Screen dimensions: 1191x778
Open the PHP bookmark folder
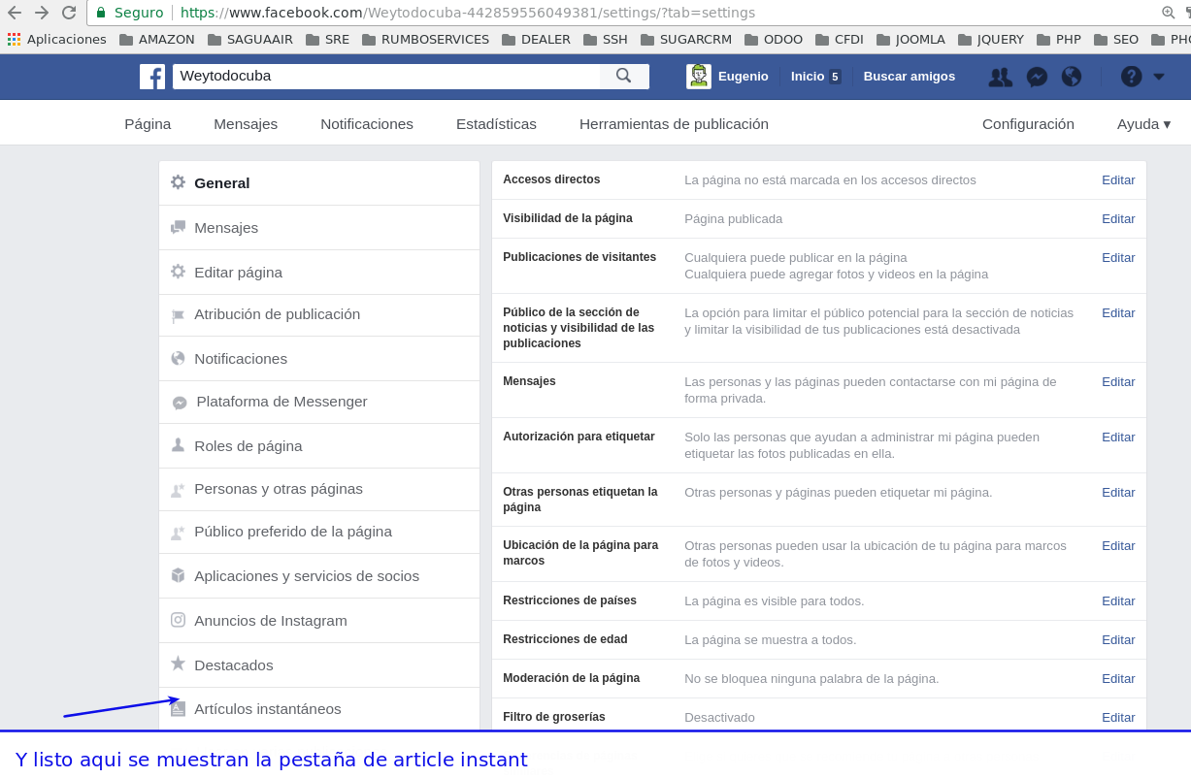click(1059, 40)
